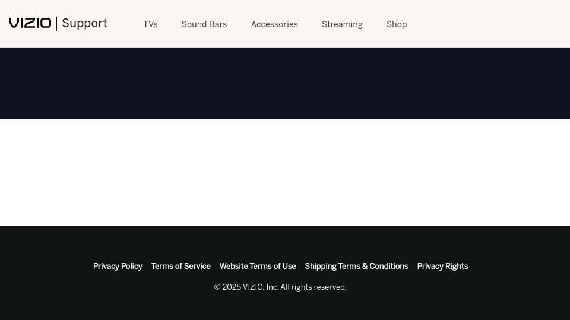Screen dimensions: 570x320
Task: Open Website Terms of Use link
Action: coord(258,266)
